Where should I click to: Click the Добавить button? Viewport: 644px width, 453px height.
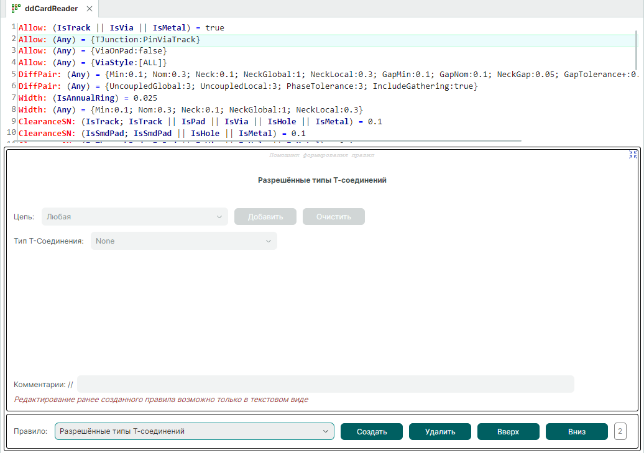265,217
